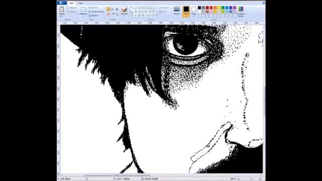Pick the dark gray color swatch
Viewport: 322px width, 181px height.
point(203,8)
